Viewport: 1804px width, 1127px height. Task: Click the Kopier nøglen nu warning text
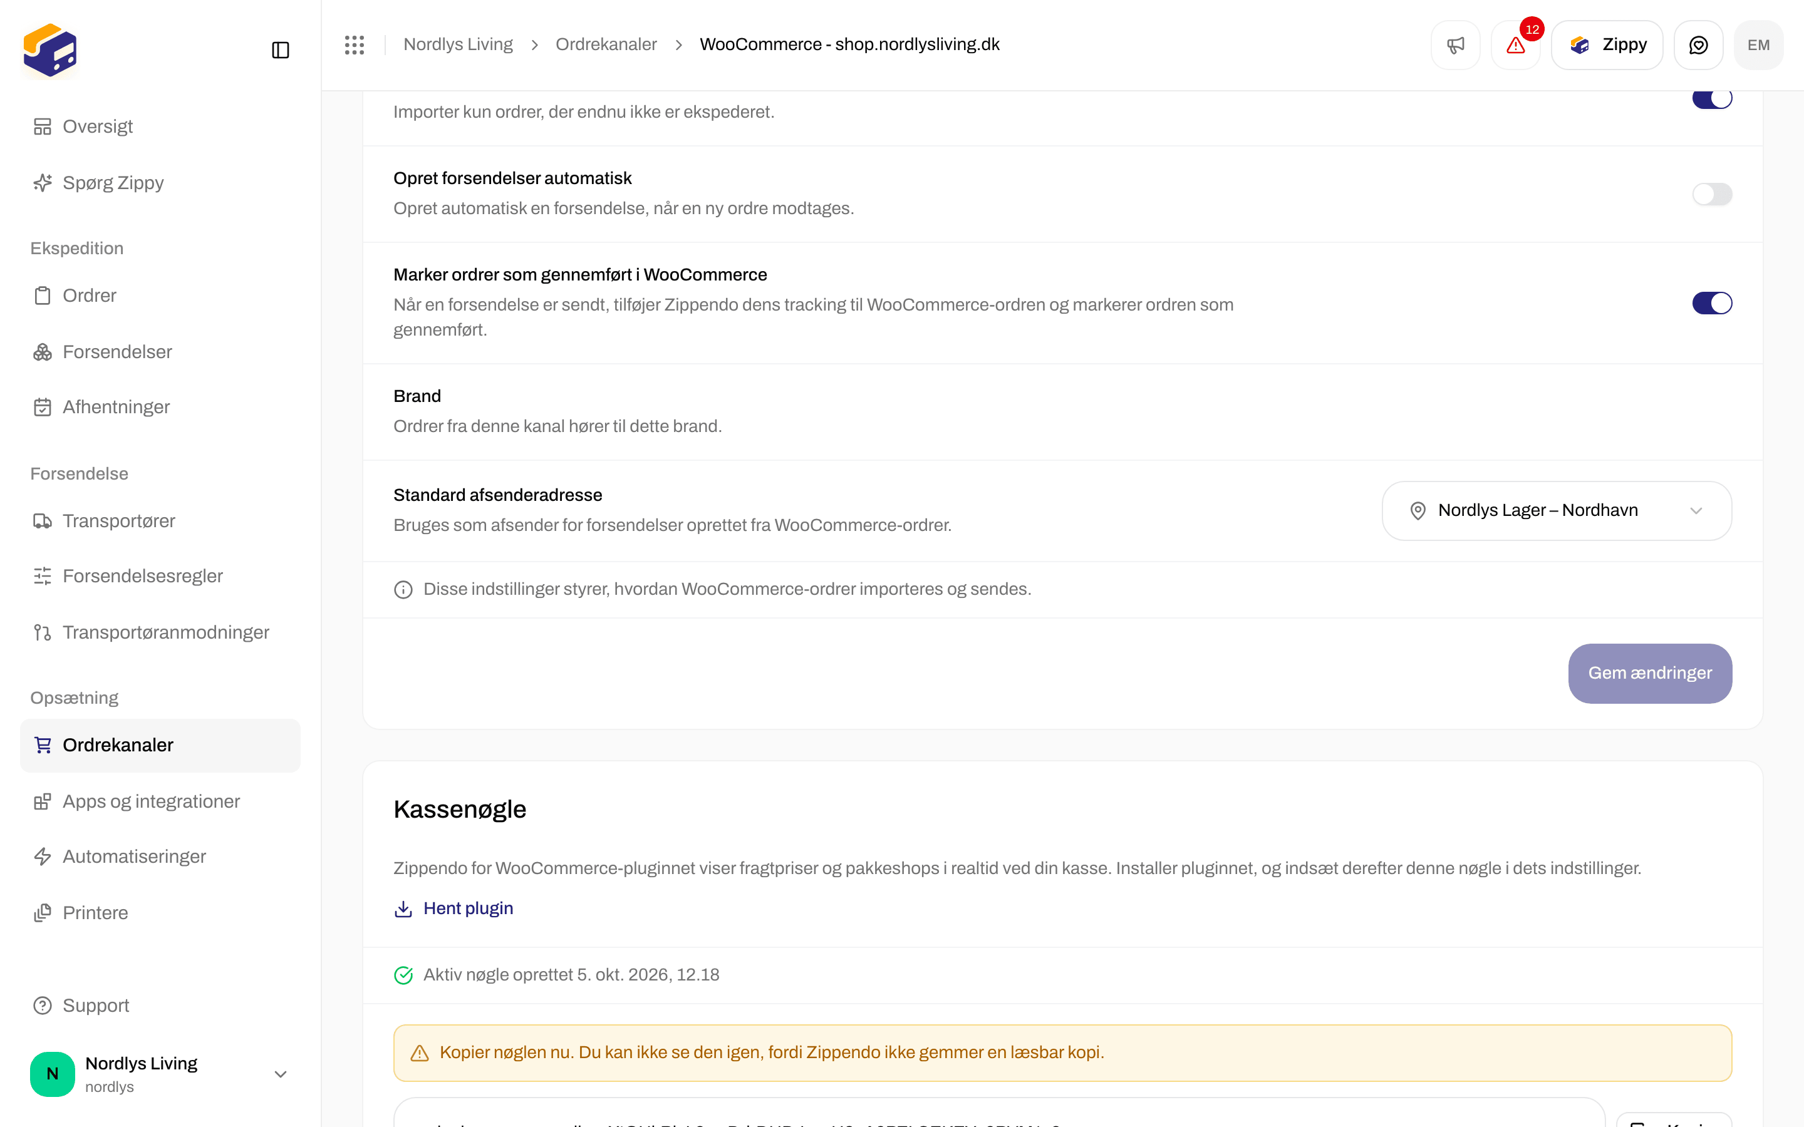(772, 1052)
